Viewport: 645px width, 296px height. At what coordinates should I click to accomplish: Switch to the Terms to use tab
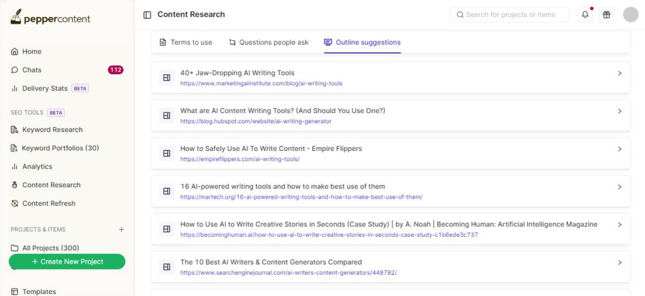(186, 42)
